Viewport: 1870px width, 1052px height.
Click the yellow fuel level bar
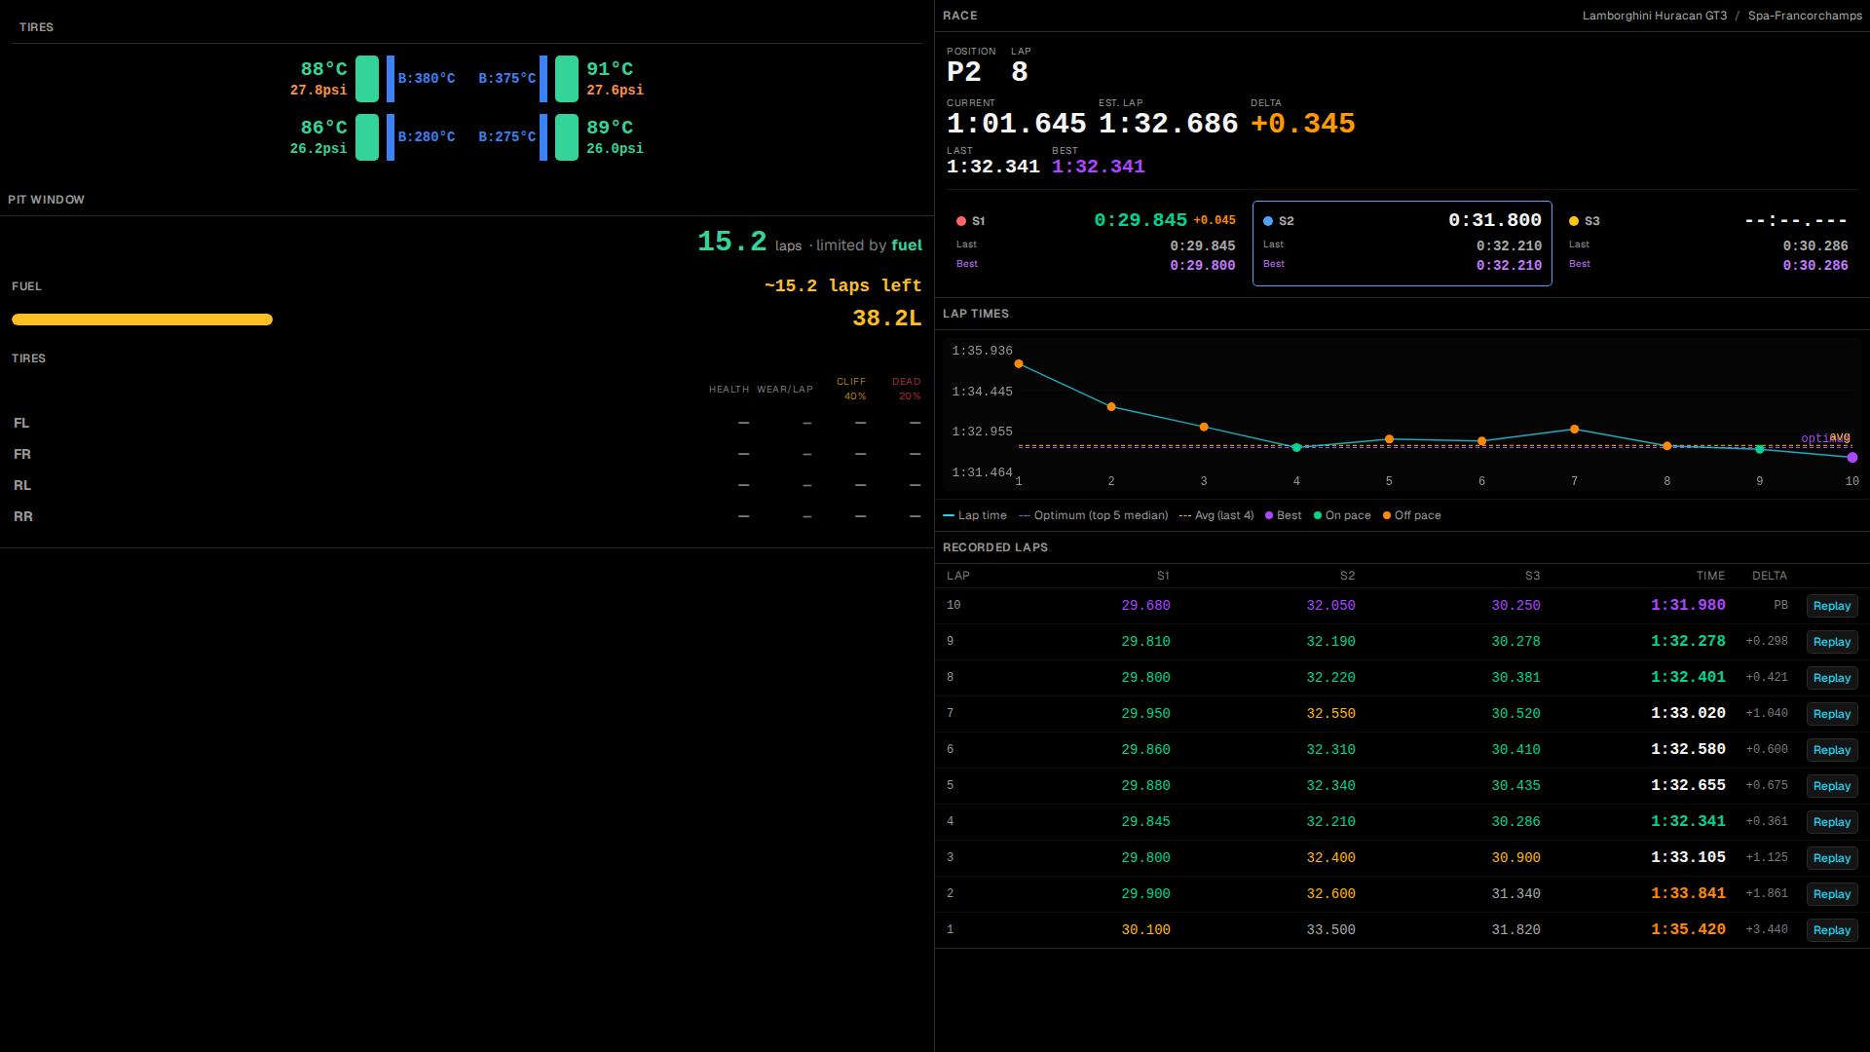coord(142,319)
